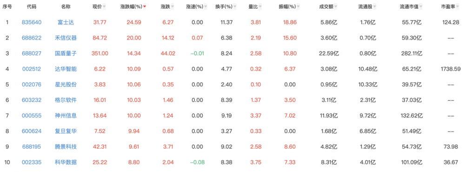Viewport: 465px width, 172px height.
Task: Open stock code 835640 link
Action: pyautogui.click(x=32, y=22)
